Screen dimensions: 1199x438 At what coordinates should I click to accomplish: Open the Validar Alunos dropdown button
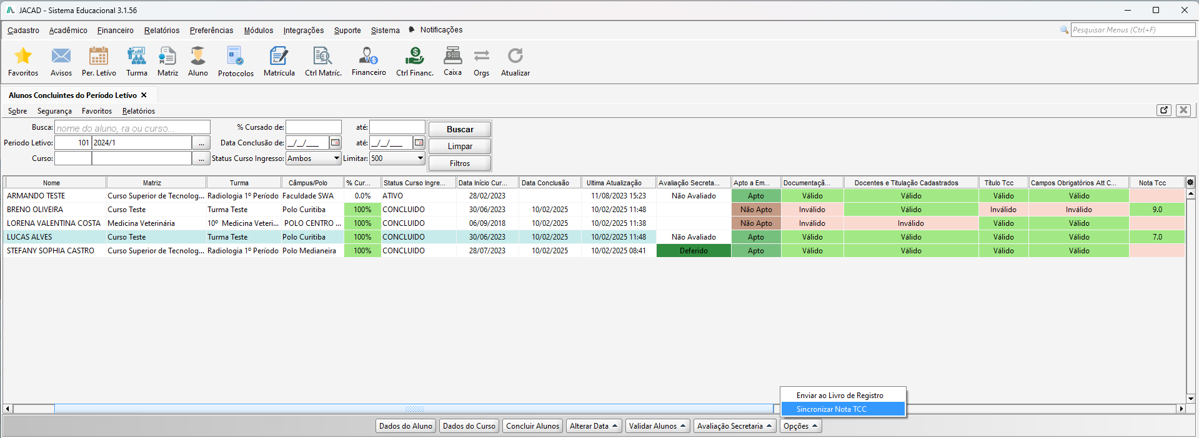pos(657,426)
